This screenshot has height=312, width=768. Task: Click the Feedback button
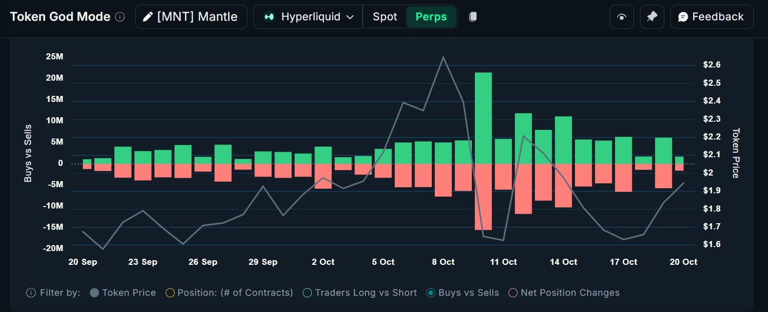[x=712, y=17]
